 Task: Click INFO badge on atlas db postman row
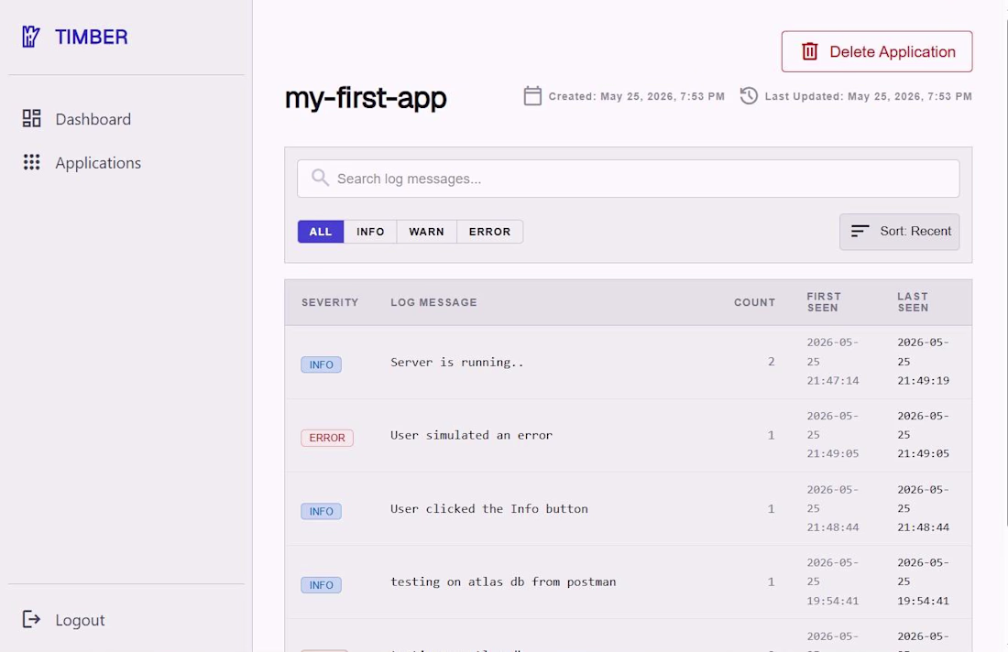[322, 585]
